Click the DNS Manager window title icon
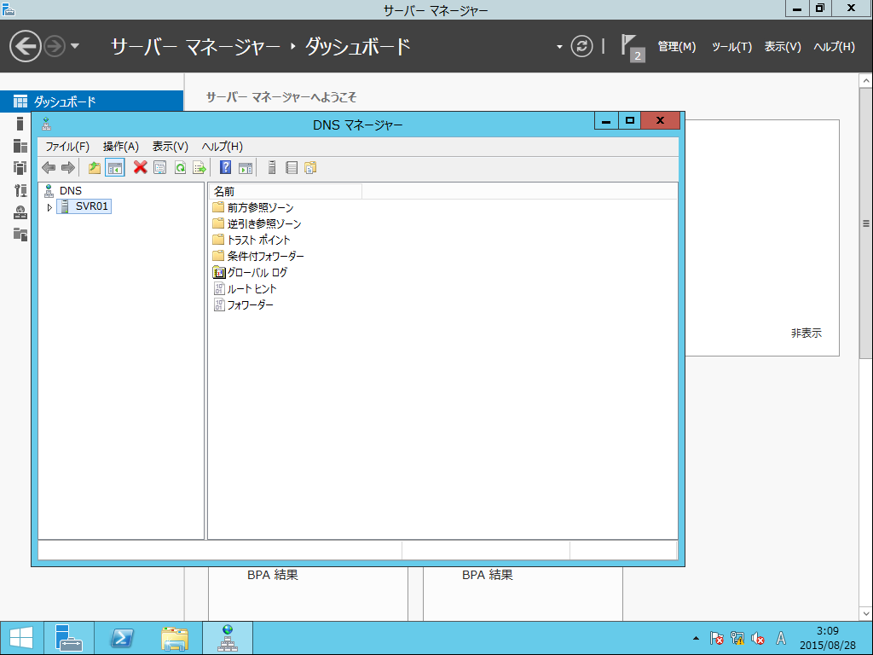The width and height of the screenshot is (873, 655). click(46, 124)
